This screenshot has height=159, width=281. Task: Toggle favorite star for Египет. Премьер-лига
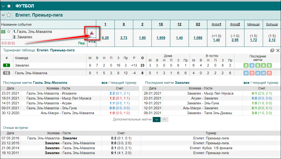pos(8,15)
